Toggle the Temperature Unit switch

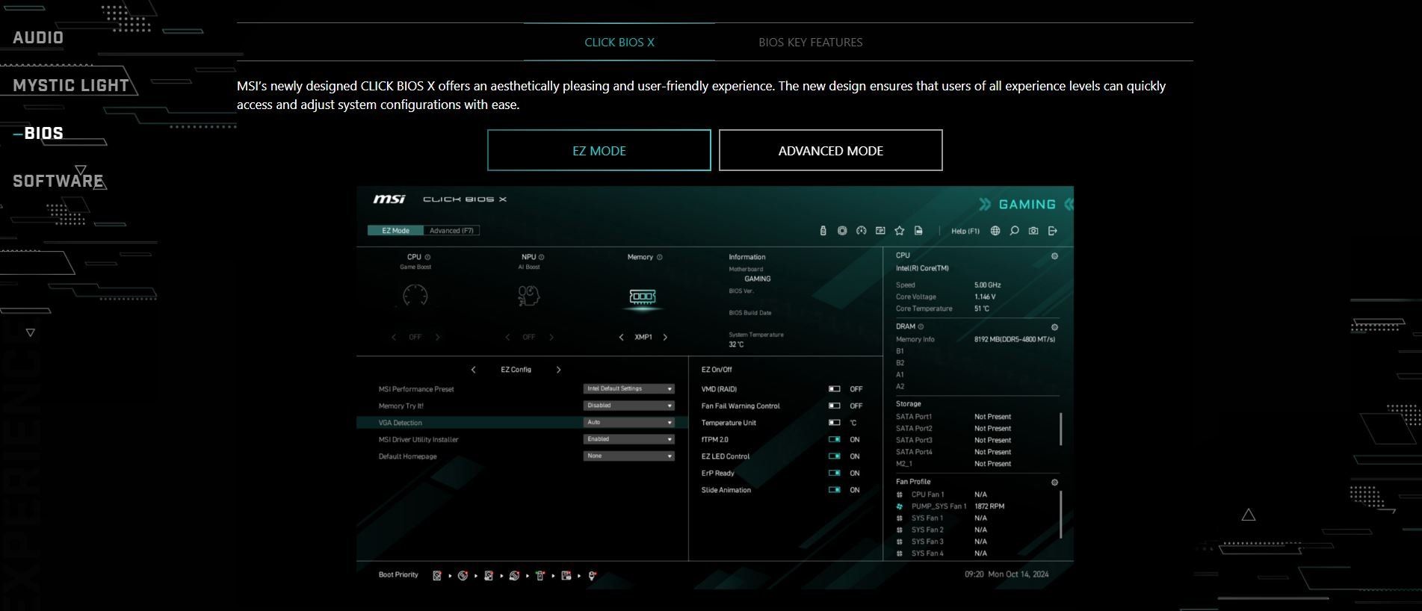[835, 423]
